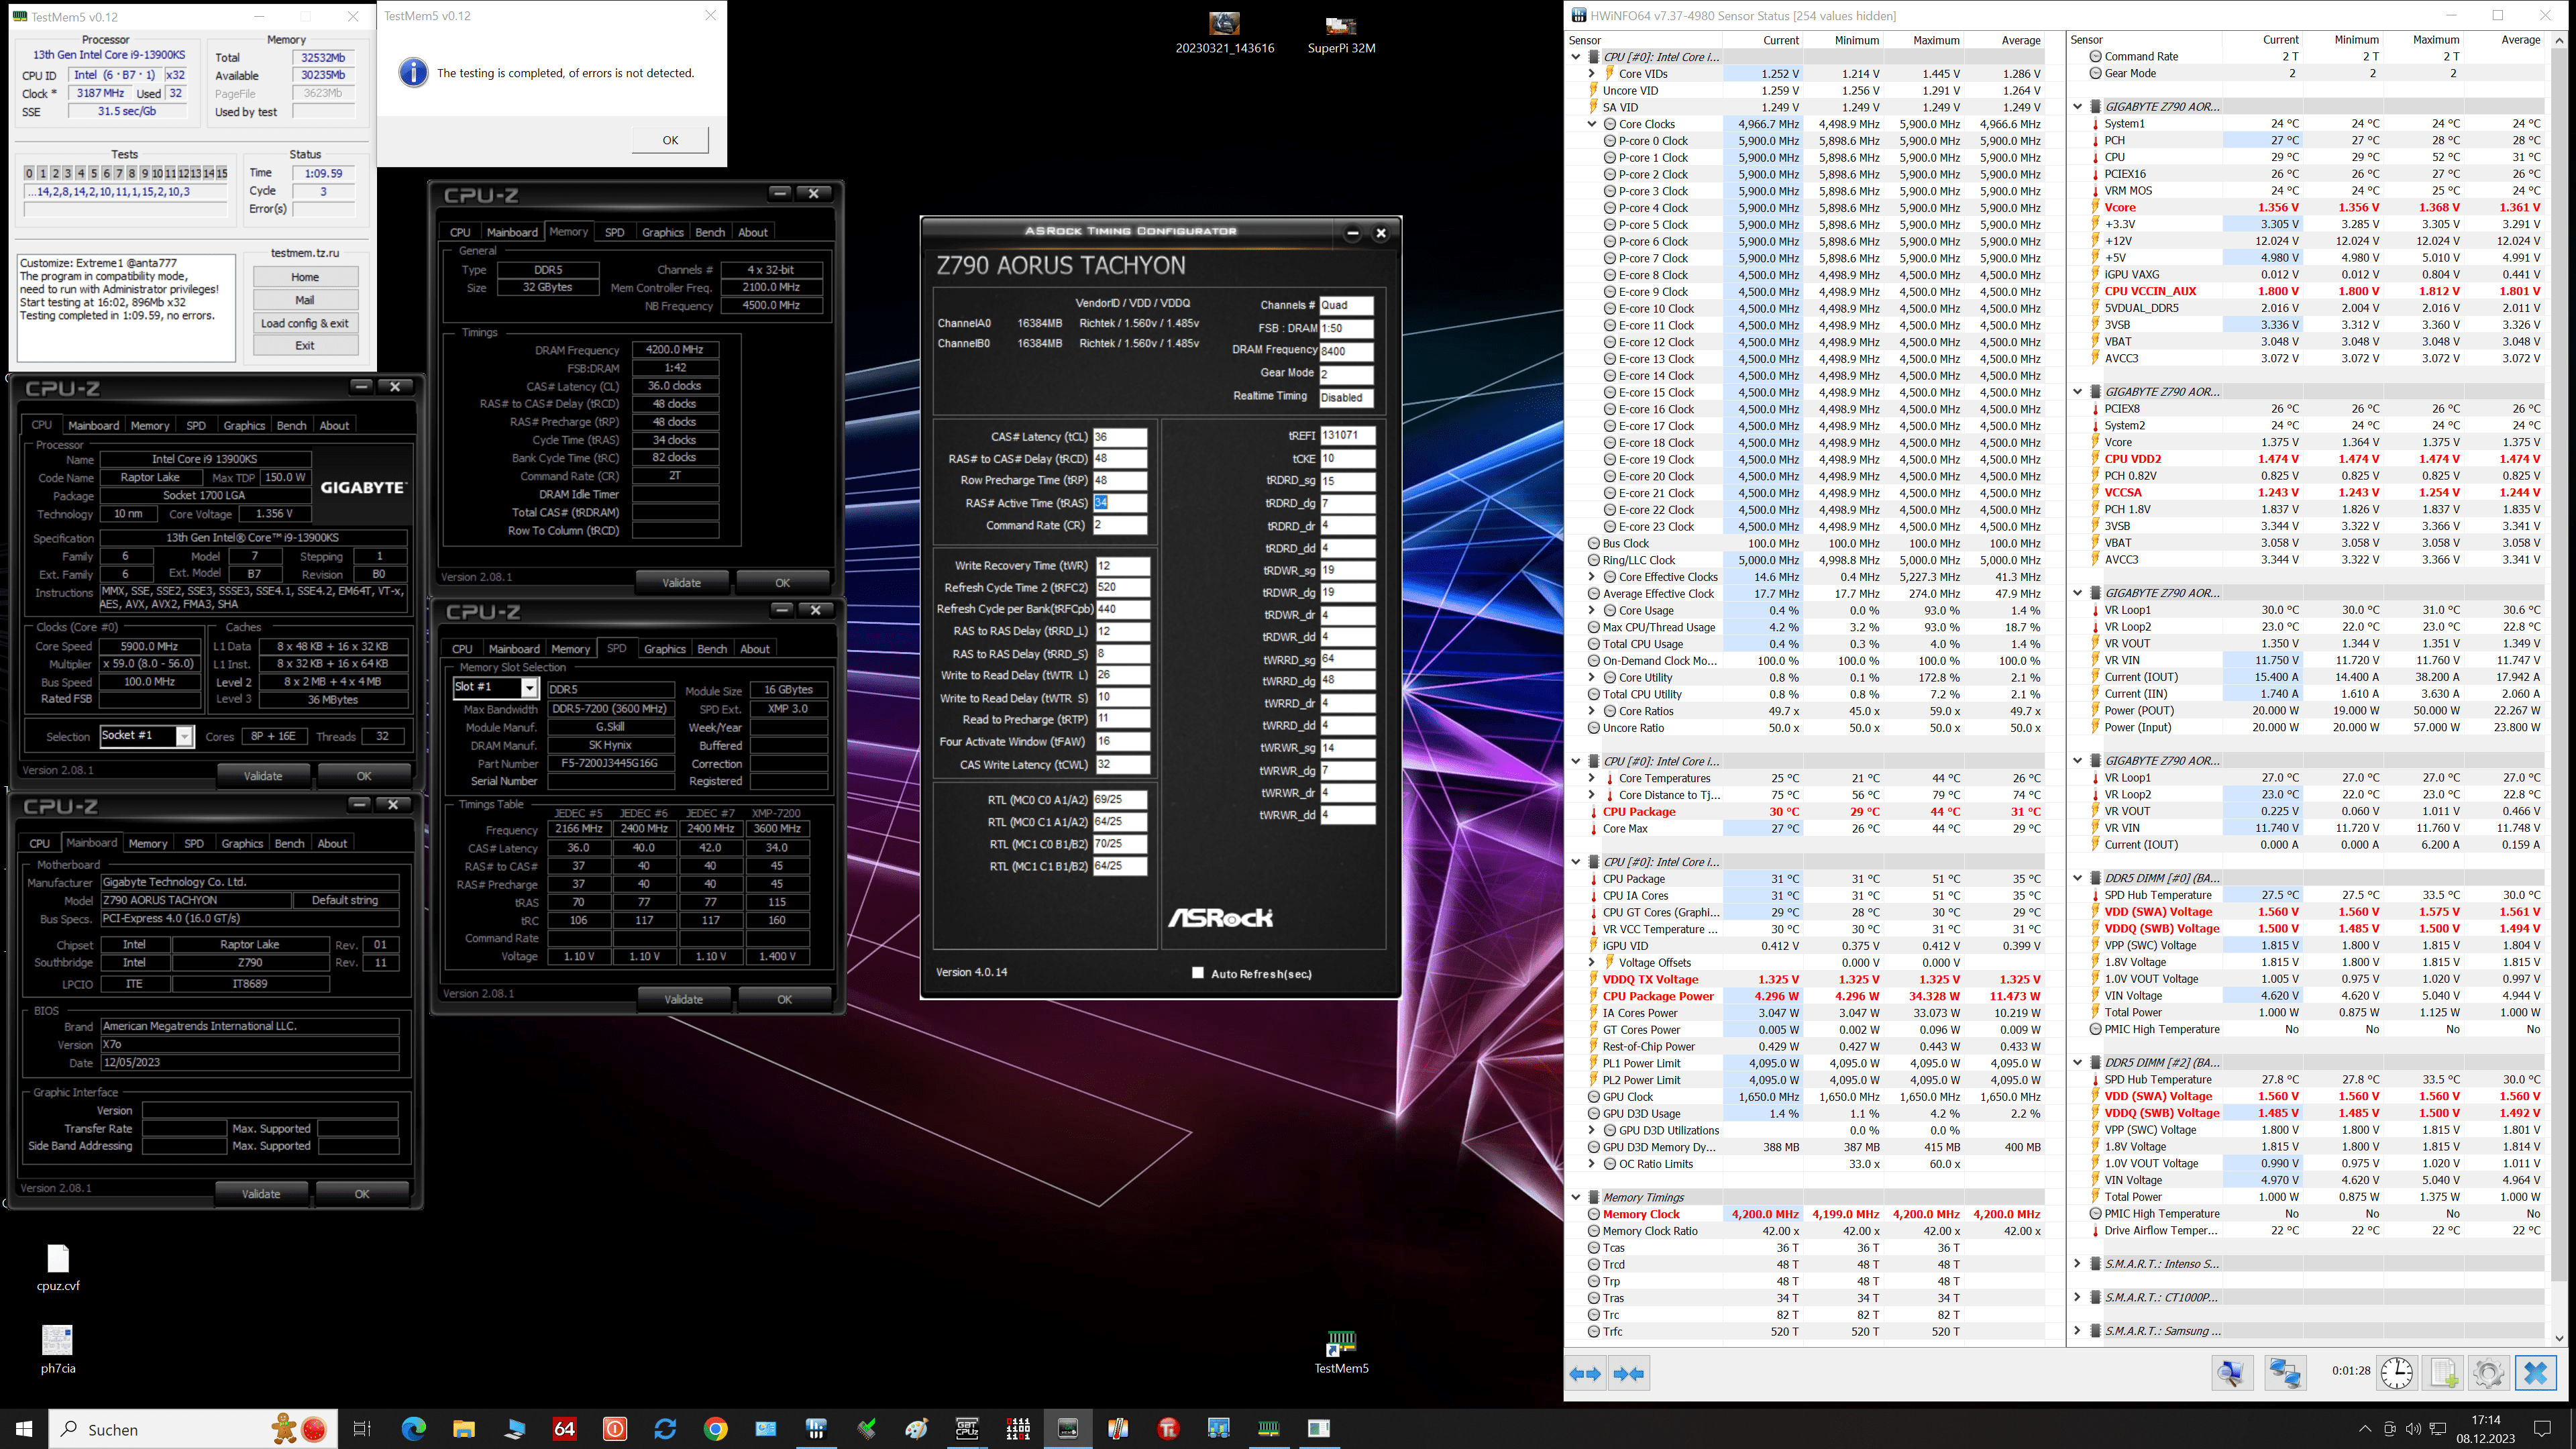Screen dimensions: 2576x1449
Task: Toggle test number 0 in TestMem5 Tests
Action: click(x=29, y=173)
